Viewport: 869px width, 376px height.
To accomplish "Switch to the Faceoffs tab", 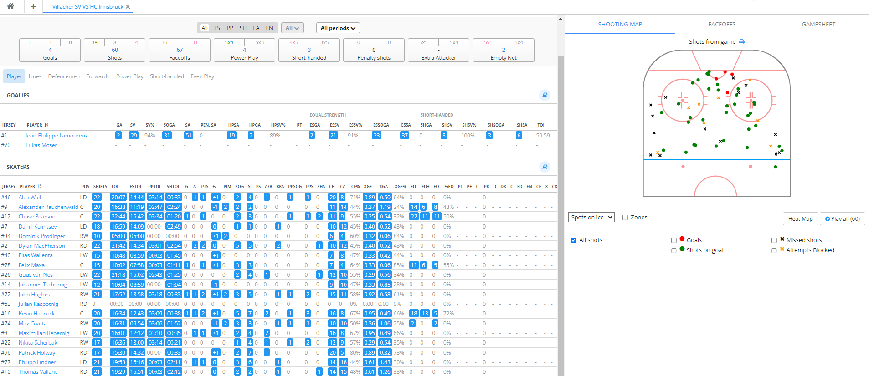I will [722, 25].
